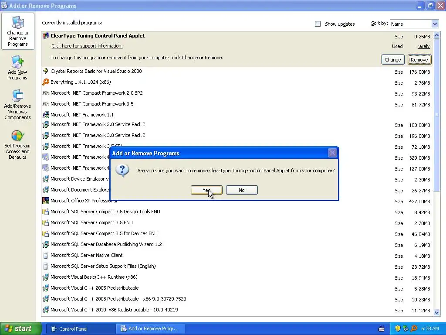Click the Remove button for ClearType applet
Image resolution: width=446 pixels, height=335 pixels.
click(419, 59)
